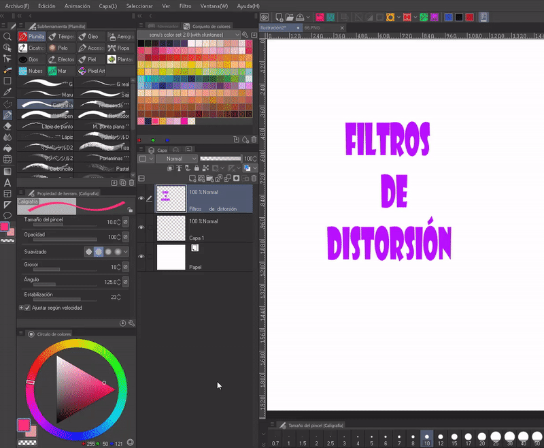Hide the Papel layer
The width and height of the screenshot is (544, 448).
[x=141, y=257]
